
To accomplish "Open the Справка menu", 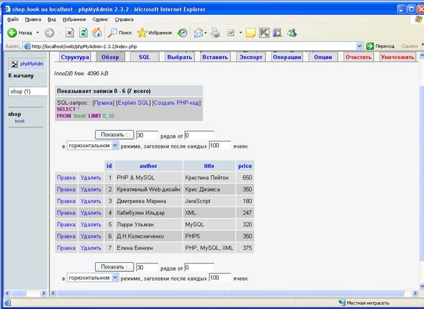I will tap(124, 20).
